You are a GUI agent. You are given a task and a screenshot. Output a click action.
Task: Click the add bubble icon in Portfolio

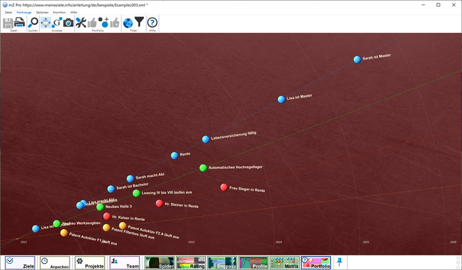103,22
